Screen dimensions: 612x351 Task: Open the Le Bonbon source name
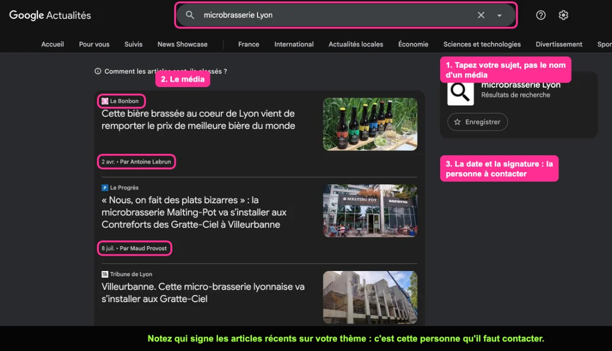[124, 101]
